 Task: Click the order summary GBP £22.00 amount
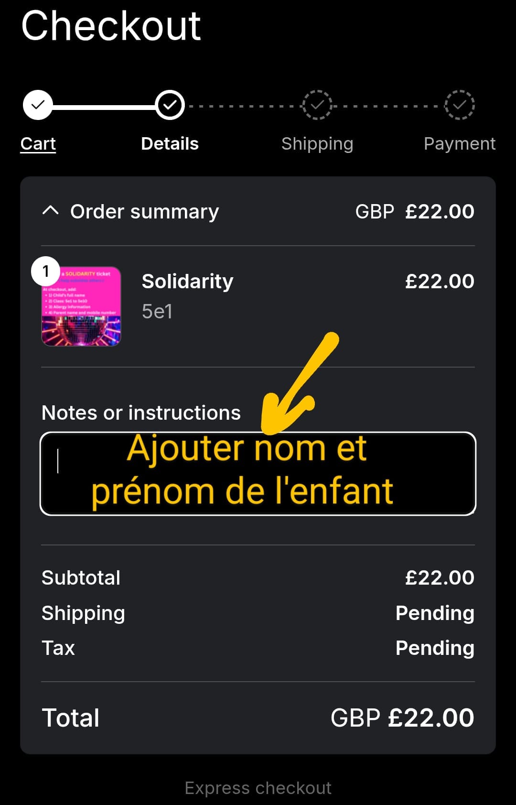414,211
